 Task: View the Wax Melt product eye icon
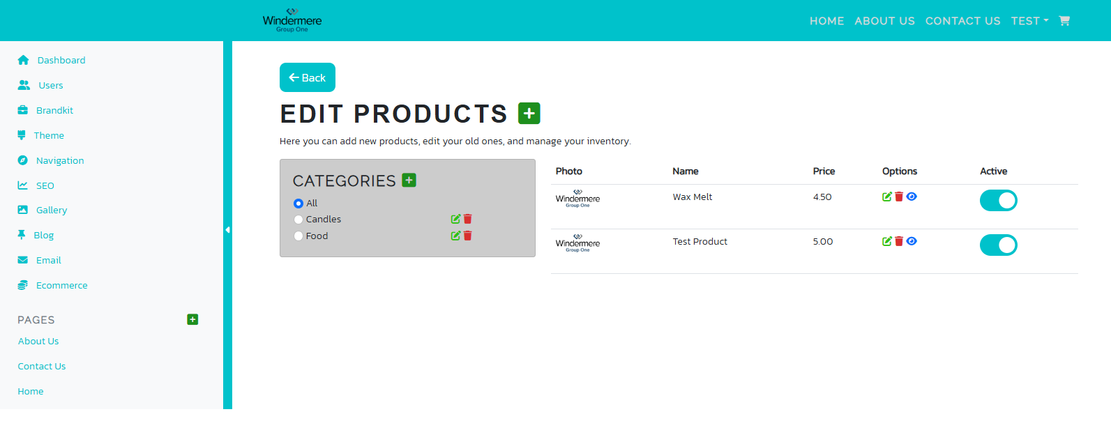[x=912, y=197]
